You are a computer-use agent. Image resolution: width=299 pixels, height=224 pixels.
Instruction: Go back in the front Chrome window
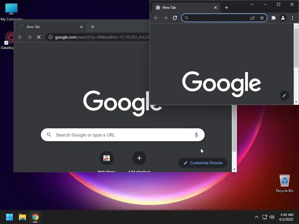click(156, 18)
